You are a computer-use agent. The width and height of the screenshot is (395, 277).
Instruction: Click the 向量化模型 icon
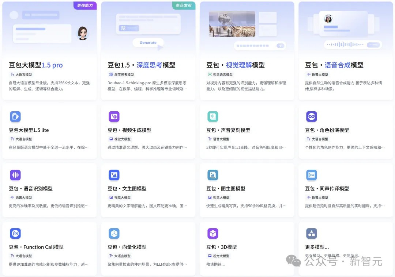point(114,234)
